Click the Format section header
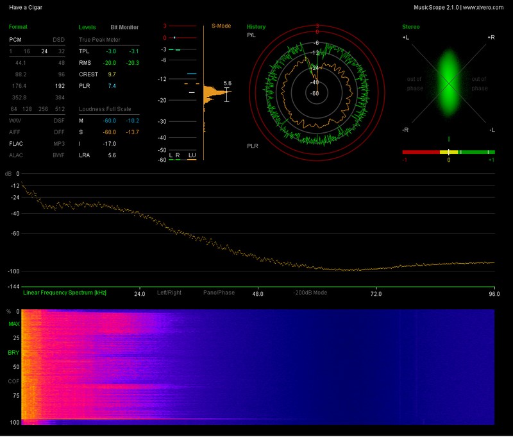 (x=18, y=27)
